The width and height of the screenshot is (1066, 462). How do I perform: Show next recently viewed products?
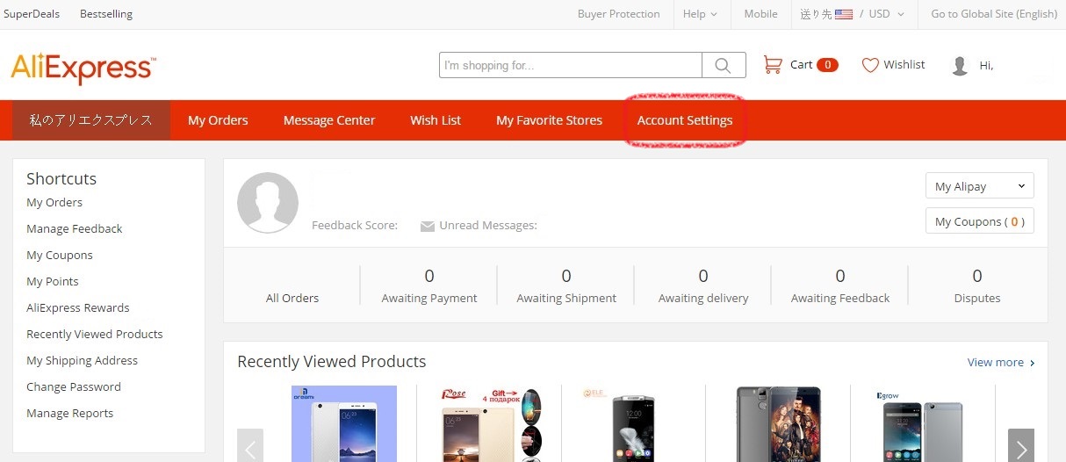pyautogui.click(x=1021, y=445)
